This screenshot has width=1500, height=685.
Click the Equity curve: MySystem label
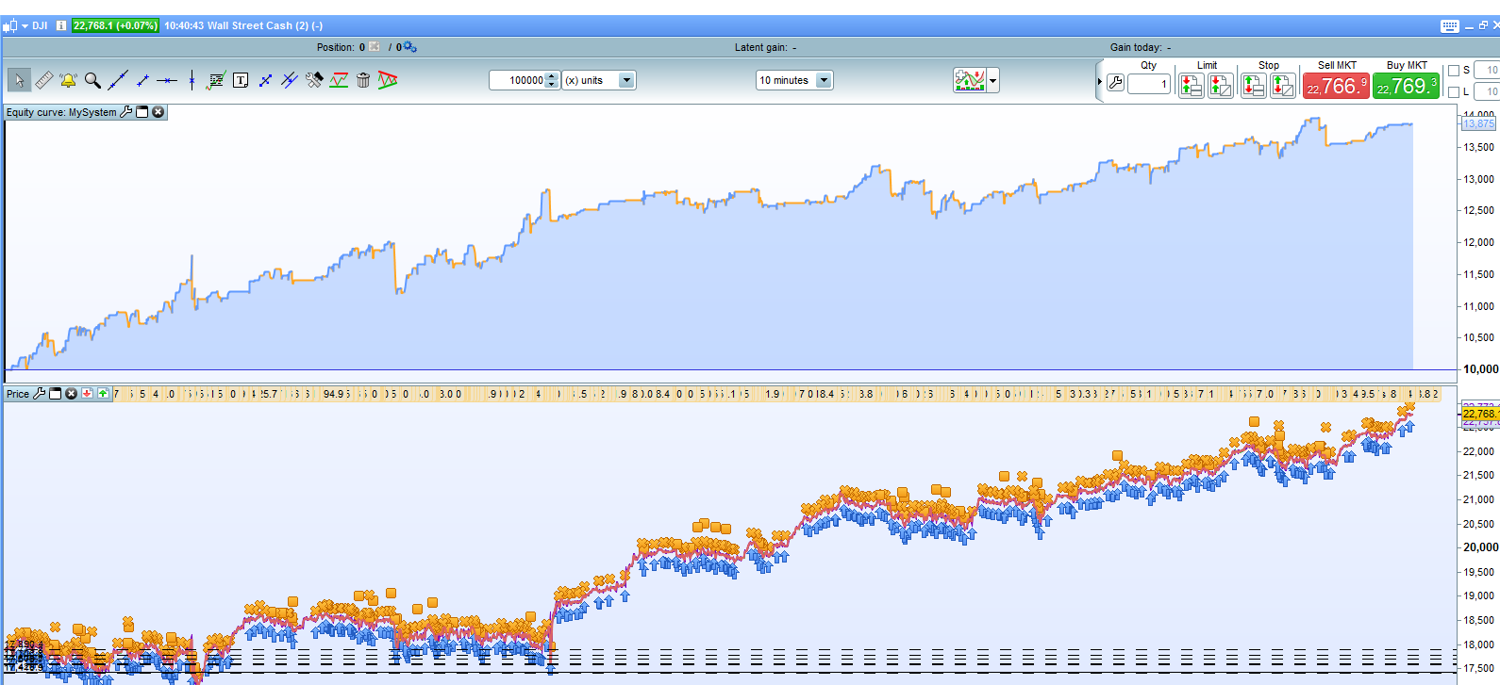(x=61, y=112)
